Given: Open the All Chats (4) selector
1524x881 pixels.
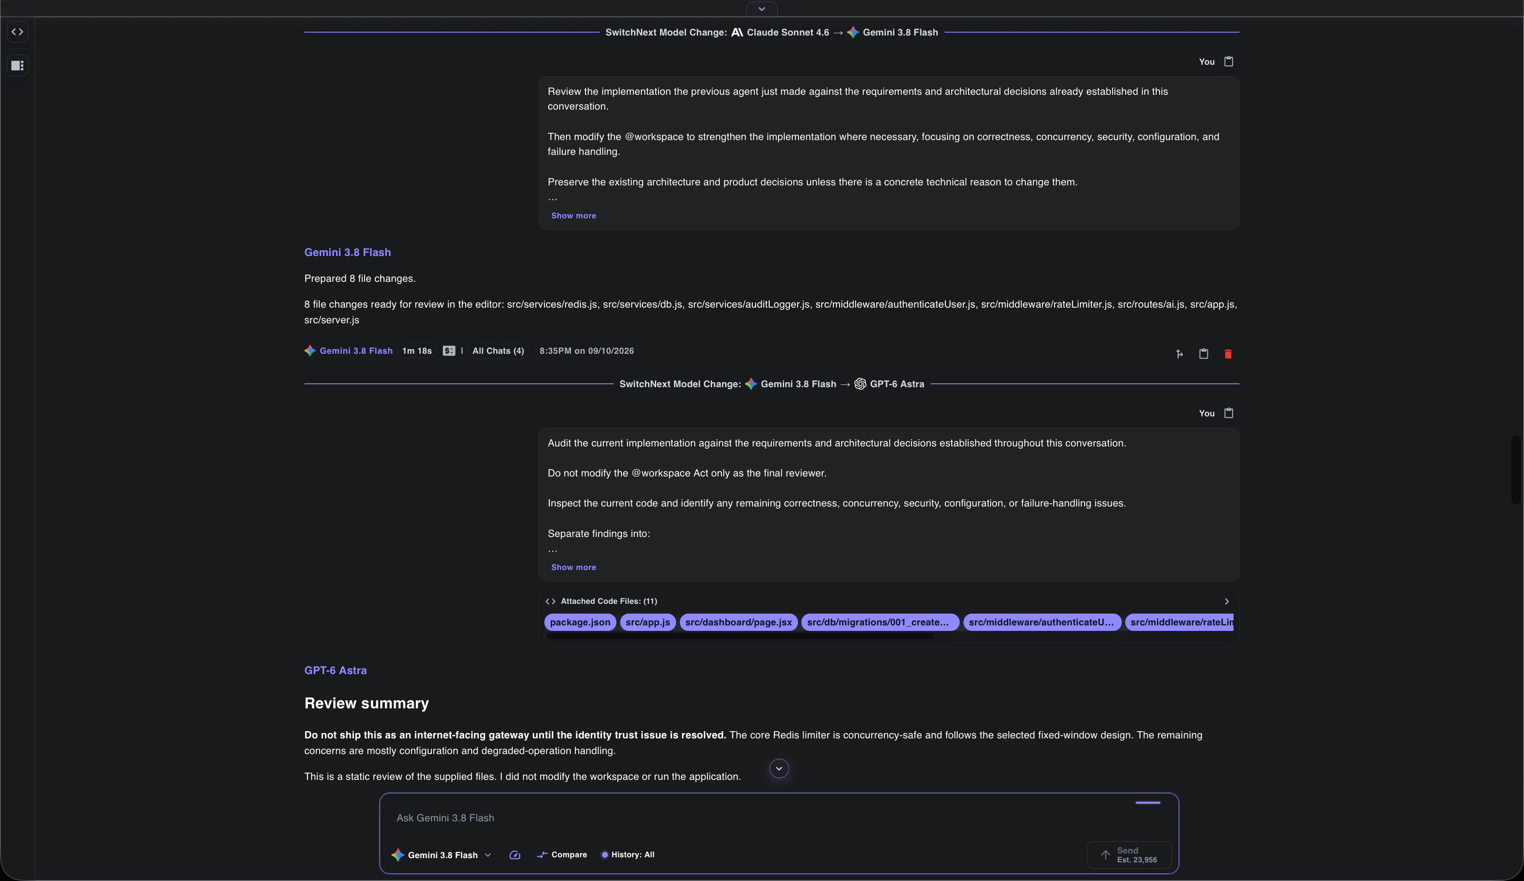Looking at the screenshot, I should point(498,351).
